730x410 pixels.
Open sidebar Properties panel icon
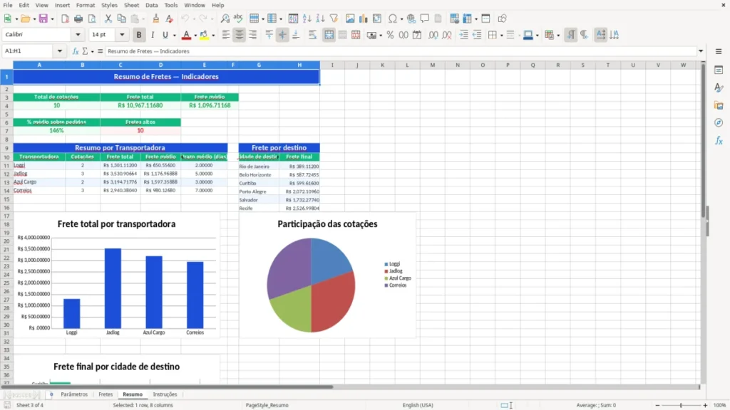(x=719, y=70)
